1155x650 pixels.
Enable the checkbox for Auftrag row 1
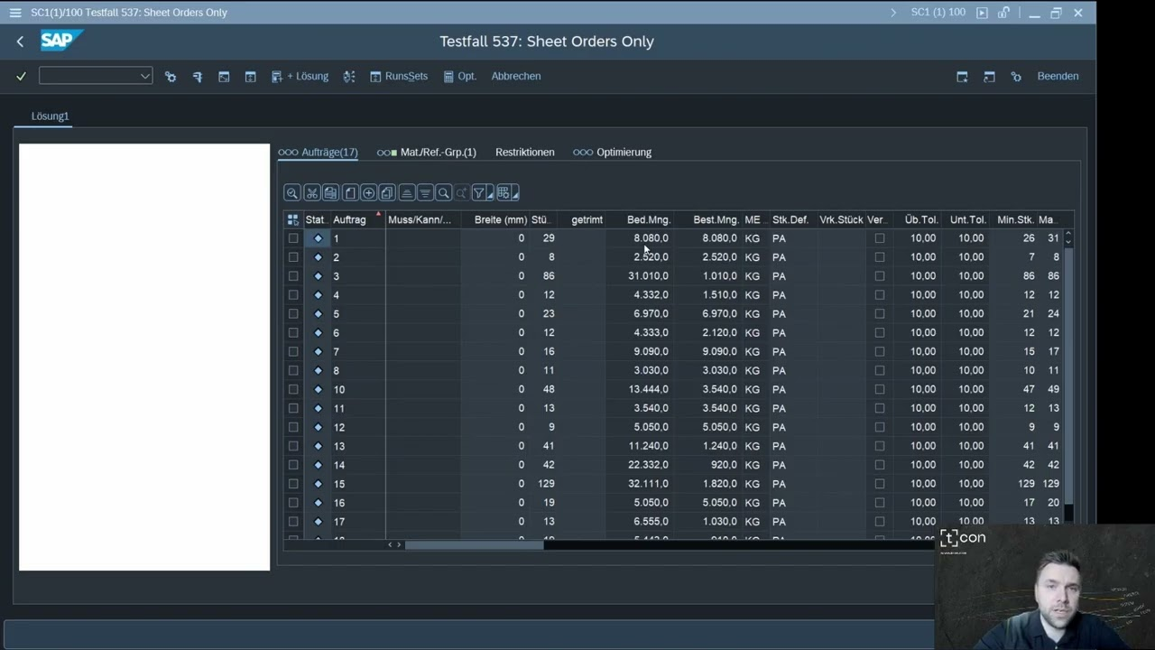[293, 237]
